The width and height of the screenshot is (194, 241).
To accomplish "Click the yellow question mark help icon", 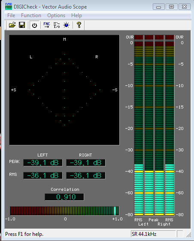I will pos(79,25).
